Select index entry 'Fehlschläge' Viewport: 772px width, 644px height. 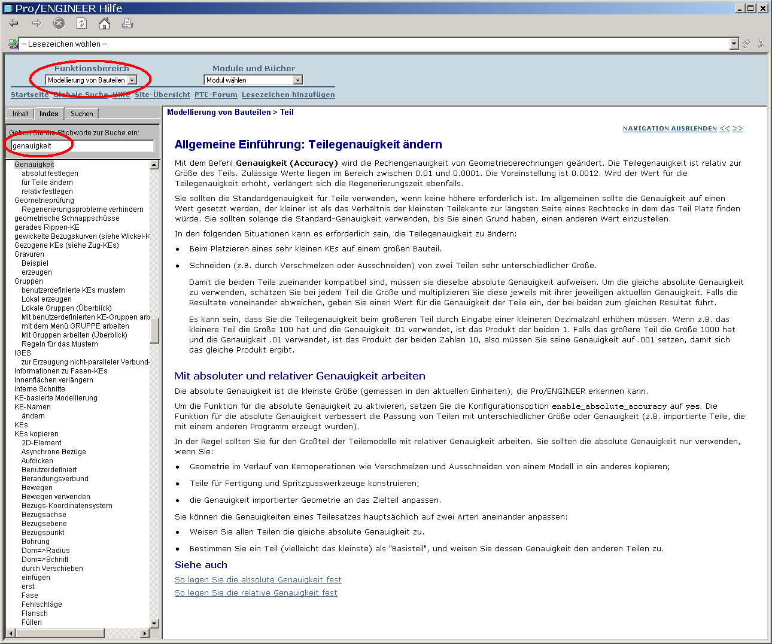(x=42, y=604)
